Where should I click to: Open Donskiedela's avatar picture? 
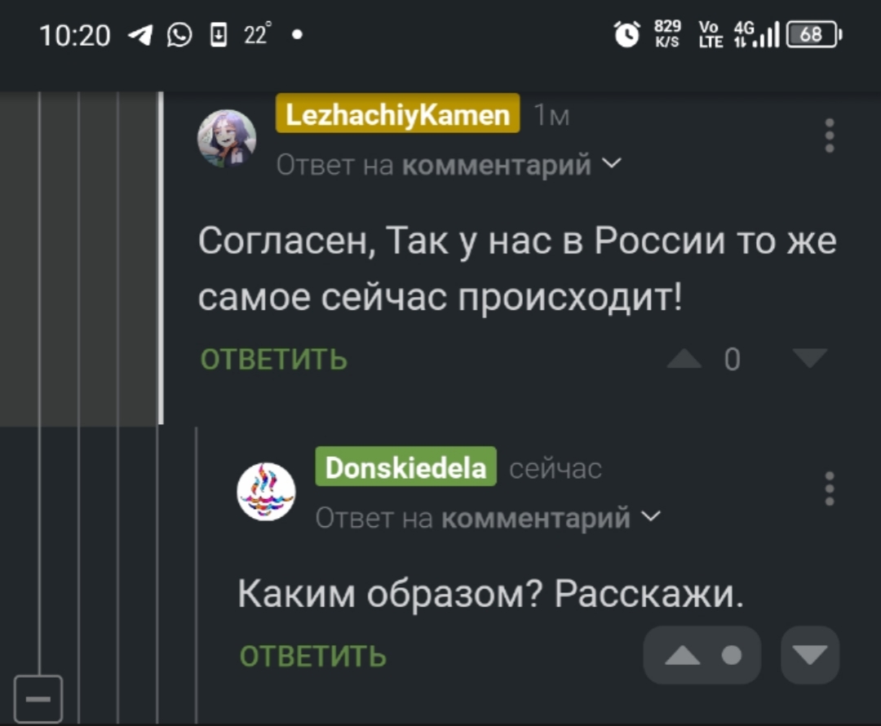tap(266, 491)
